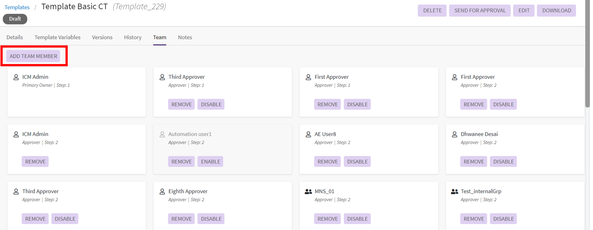Screen dimensions: 593x230
Task: Switch to the History tab
Action: click(133, 37)
